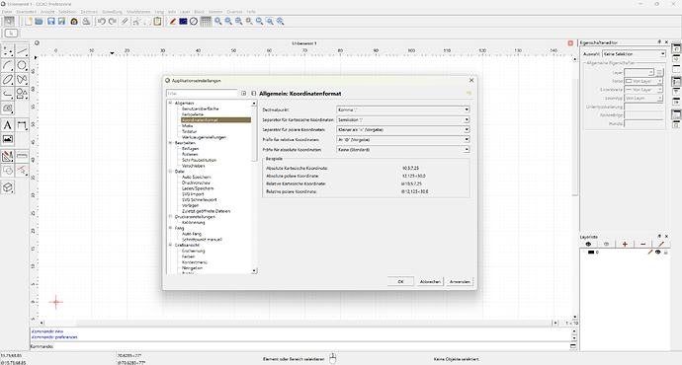Screen dimensions: 682x365
Task: Open the Hilfe menu
Action: click(251, 12)
